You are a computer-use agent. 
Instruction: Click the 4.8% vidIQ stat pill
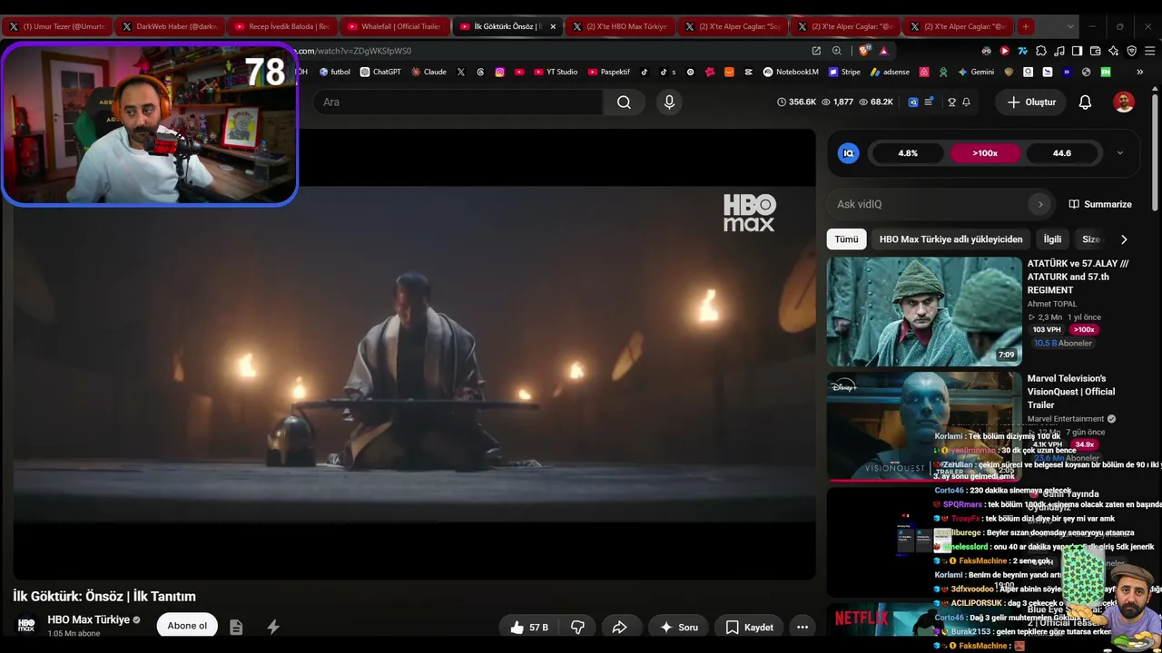908,153
